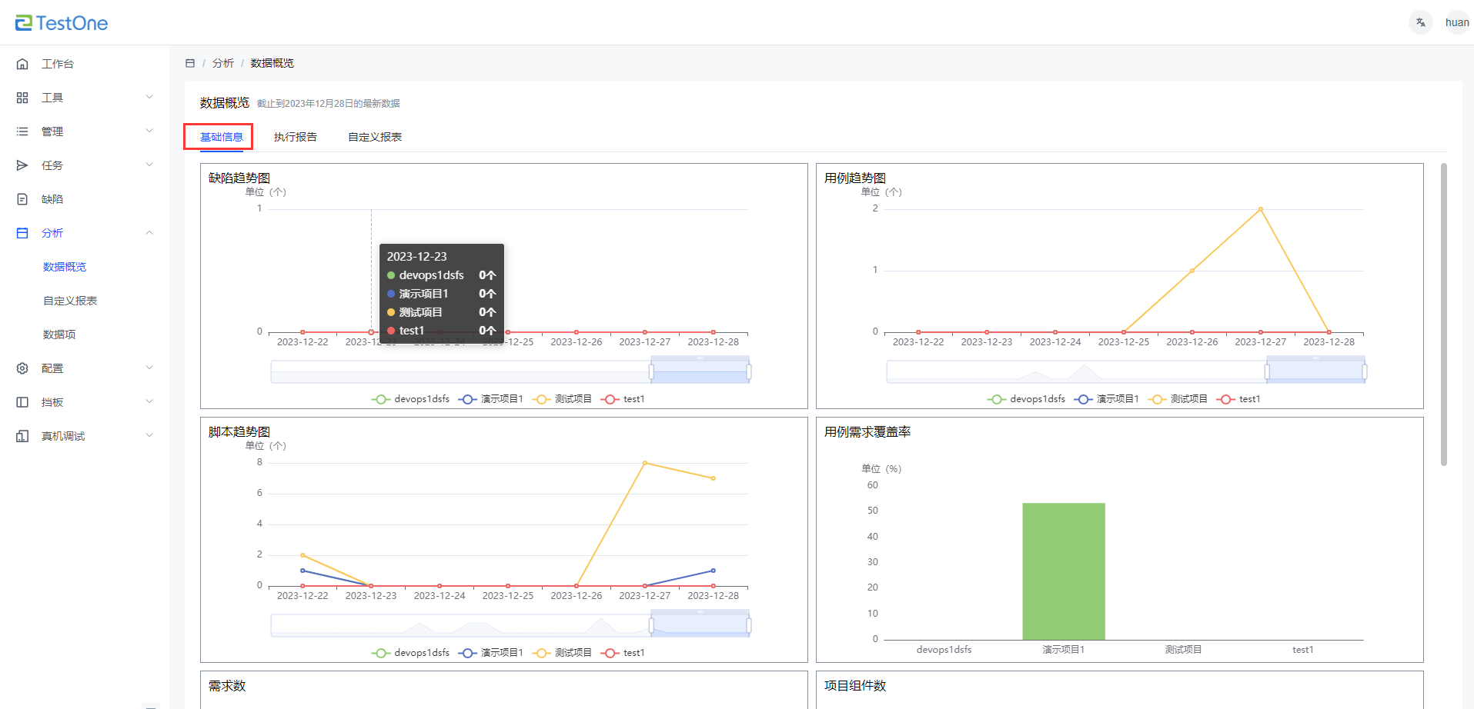Click the 工具 grid icon
Image resolution: width=1474 pixels, height=709 pixels.
click(x=22, y=98)
